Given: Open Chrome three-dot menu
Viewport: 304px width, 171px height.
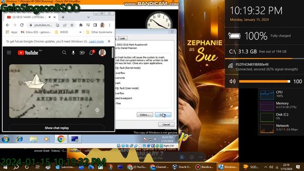Looking at the screenshot, I should click(110, 25).
